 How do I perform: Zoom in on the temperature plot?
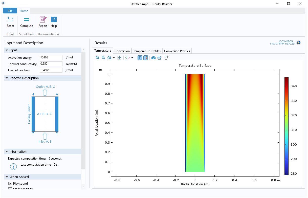click(x=98, y=58)
